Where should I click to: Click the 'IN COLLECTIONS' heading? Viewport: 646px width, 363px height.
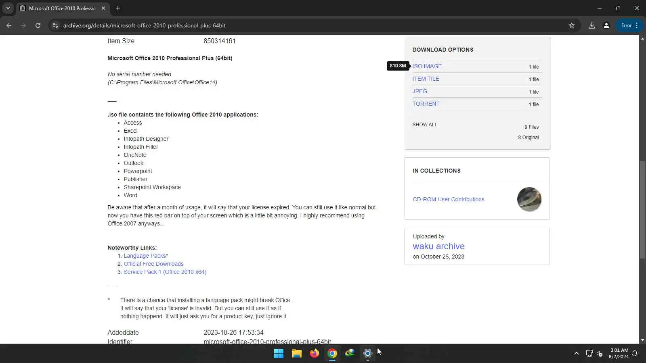(436, 171)
